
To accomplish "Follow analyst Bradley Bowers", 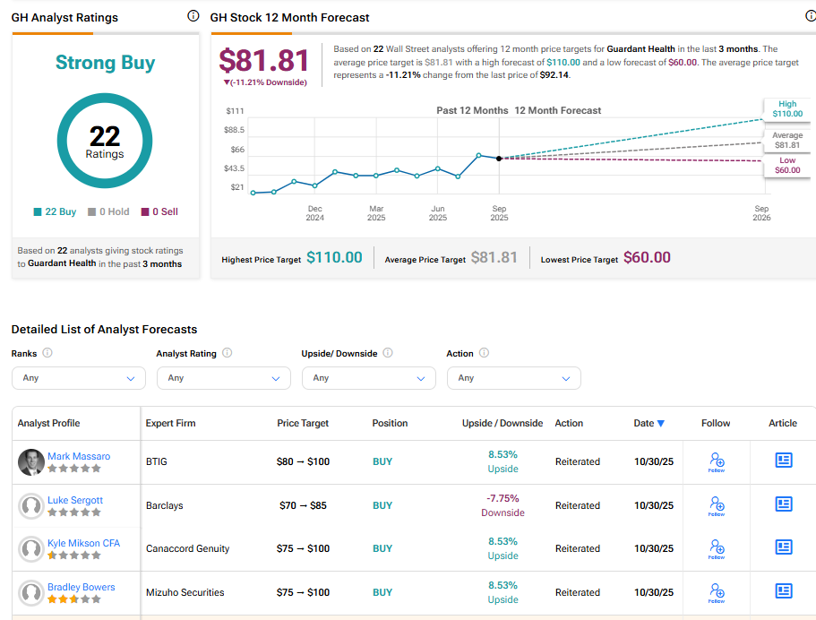I will [x=717, y=591].
